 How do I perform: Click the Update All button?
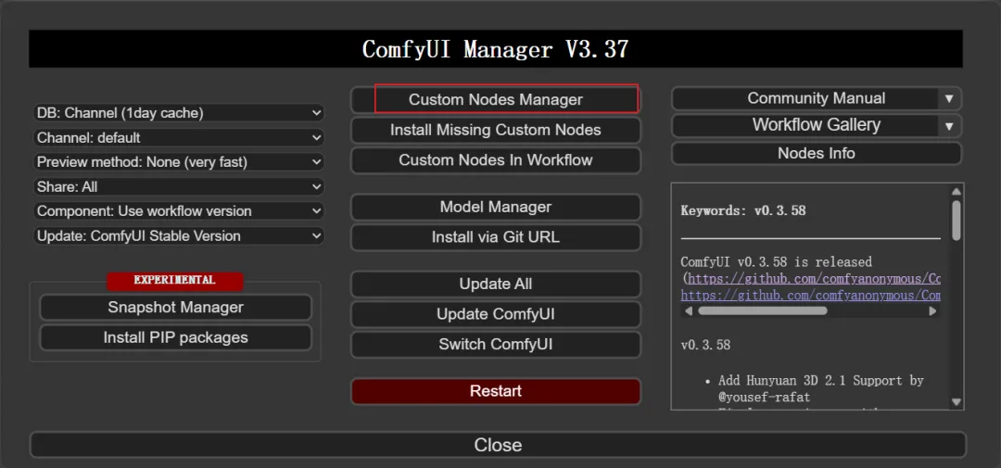click(495, 285)
